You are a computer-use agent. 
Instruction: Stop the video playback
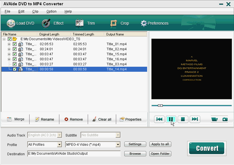(x=183, y=119)
